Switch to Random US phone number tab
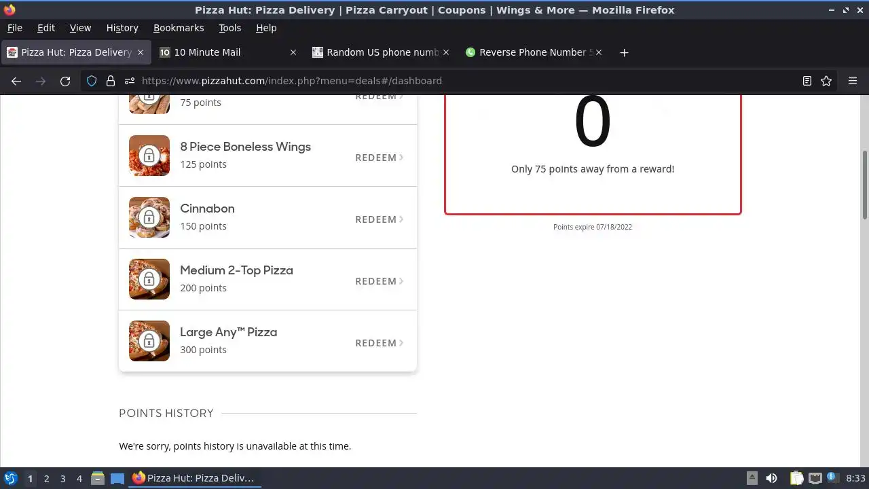The image size is (869, 489). [382, 52]
